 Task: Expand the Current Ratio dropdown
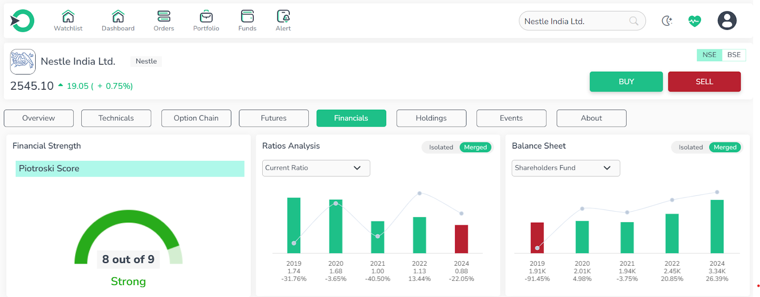[316, 168]
